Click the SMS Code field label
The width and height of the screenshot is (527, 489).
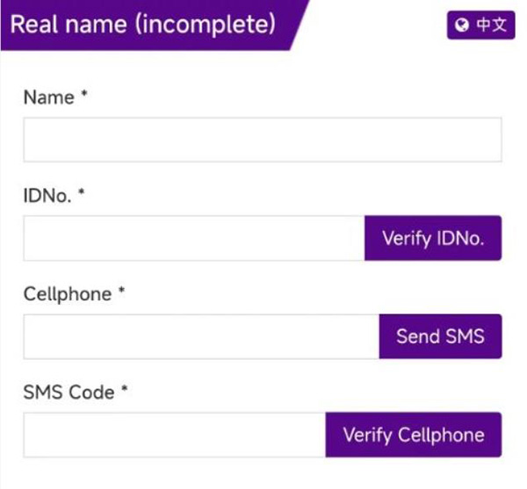(x=69, y=392)
